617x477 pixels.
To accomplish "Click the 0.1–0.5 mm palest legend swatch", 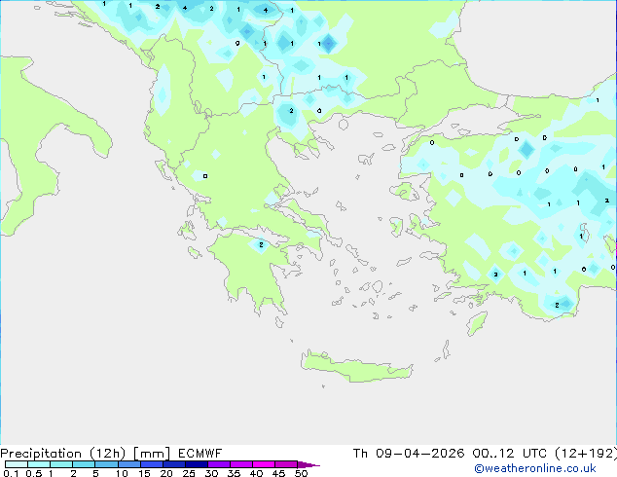I will point(17,464).
